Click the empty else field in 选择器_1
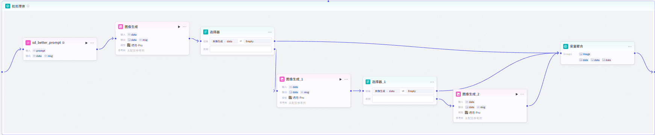This screenshot has width=655, height=135. point(403,99)
